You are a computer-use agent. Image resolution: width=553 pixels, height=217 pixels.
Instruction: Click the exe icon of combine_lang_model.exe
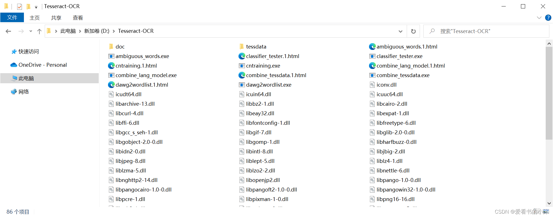click(111, 75)
